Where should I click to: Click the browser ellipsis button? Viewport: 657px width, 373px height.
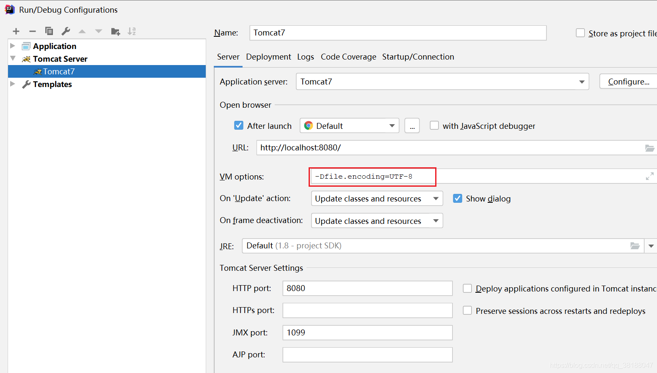coord(412,126)
